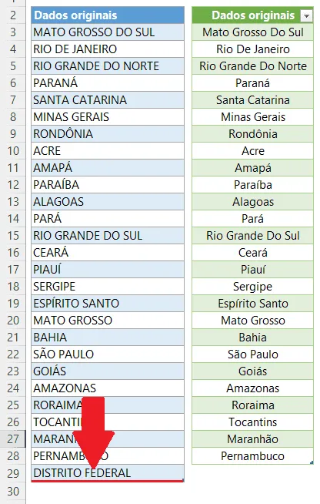Select row header 29
The image size is (320, 504).
click(x=13, y=473)
